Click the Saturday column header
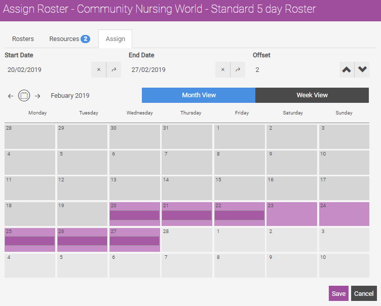The height and width of the screenshot is (306, 381). tap(293, 113)
